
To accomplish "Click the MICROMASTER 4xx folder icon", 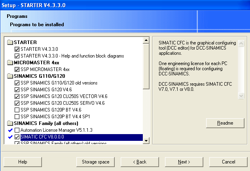I will [10, 63].
